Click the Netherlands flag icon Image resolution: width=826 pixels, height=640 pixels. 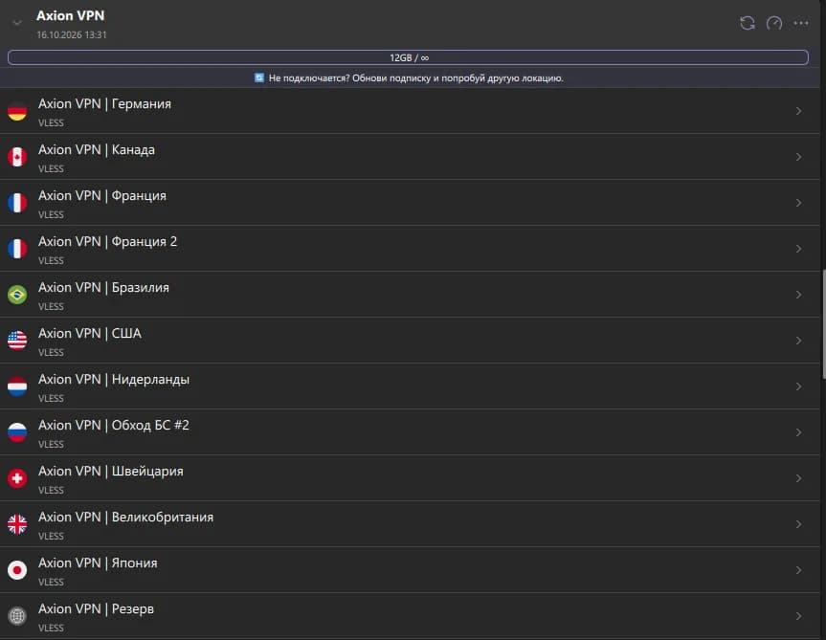coord(17,386)
